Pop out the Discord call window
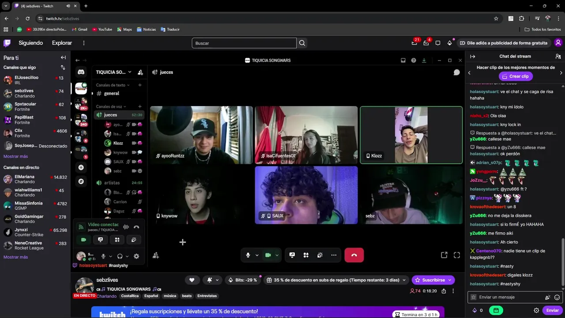 (x=444, y=255)
